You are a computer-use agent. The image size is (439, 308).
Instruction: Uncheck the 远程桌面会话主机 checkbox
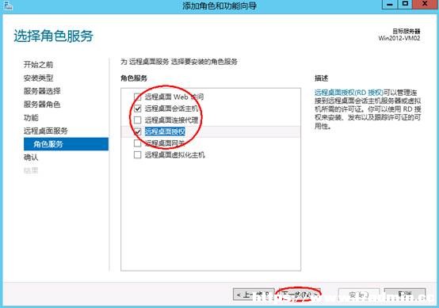(137, 108)
